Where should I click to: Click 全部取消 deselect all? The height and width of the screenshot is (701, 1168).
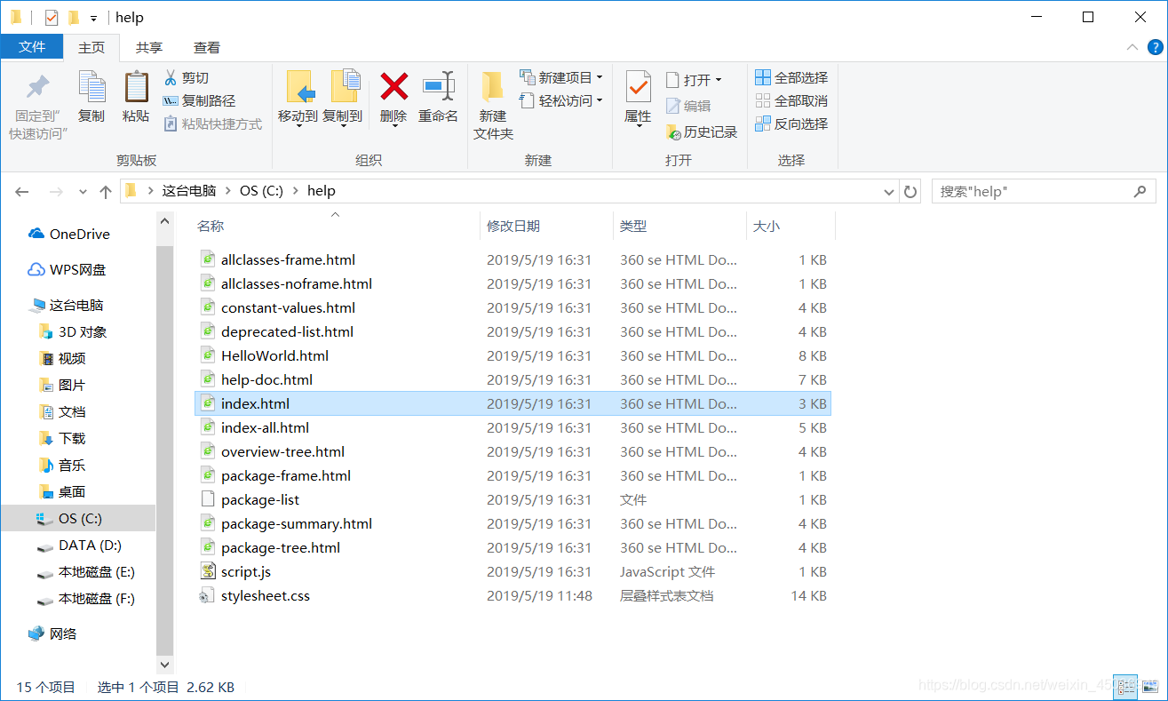791,101
